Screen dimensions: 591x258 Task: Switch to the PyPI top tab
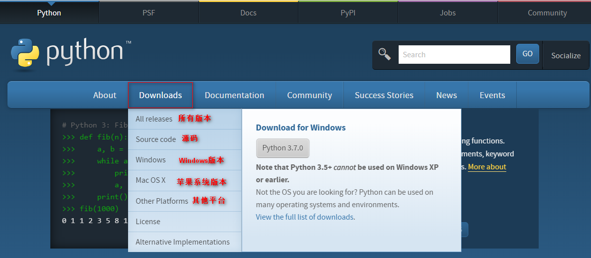348,13
